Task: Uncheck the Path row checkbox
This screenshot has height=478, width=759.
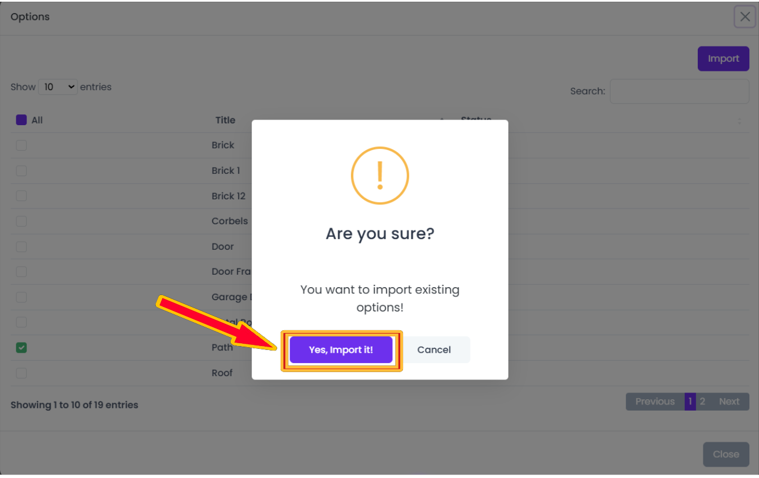Action: [x=22, y=348]
